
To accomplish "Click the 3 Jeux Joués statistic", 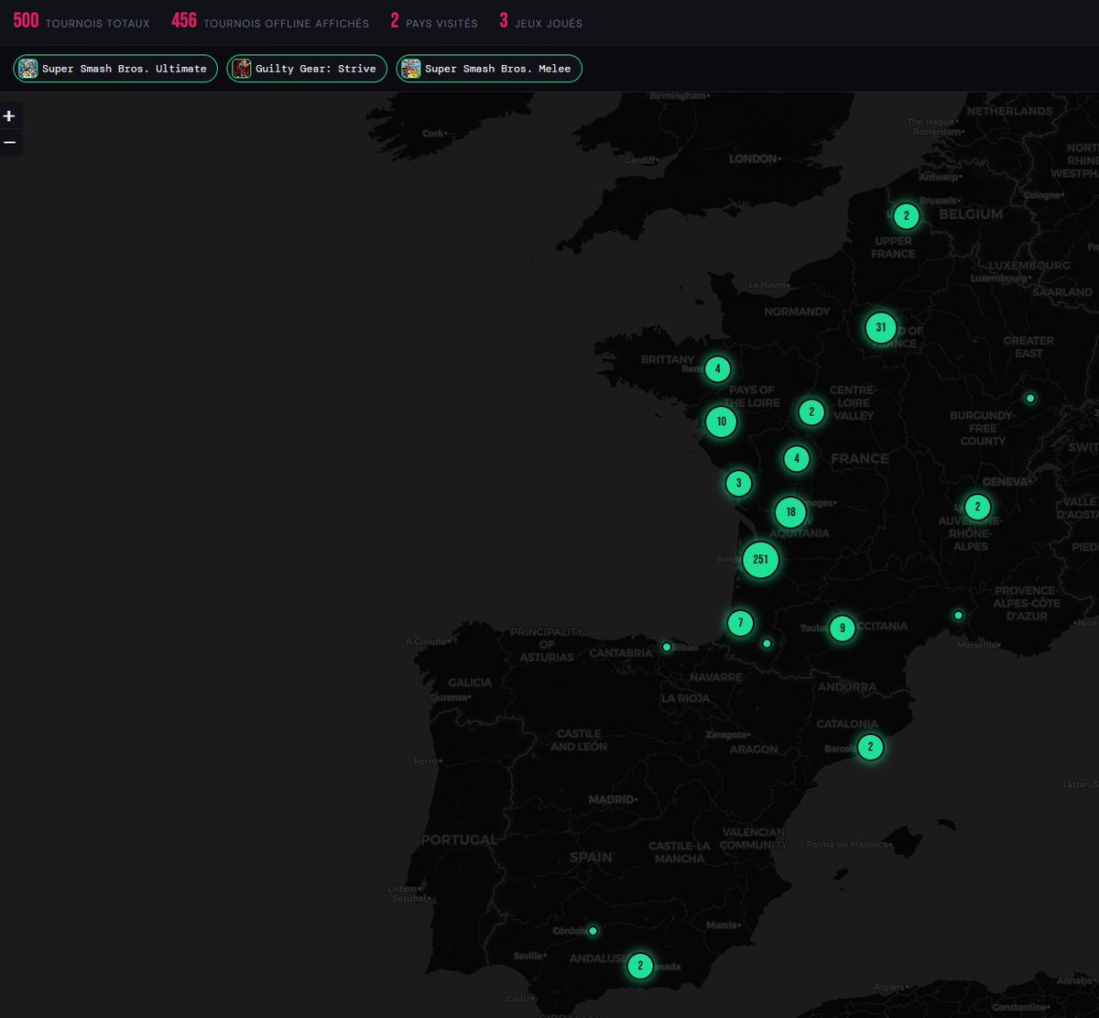I will [x=540, y=22].
